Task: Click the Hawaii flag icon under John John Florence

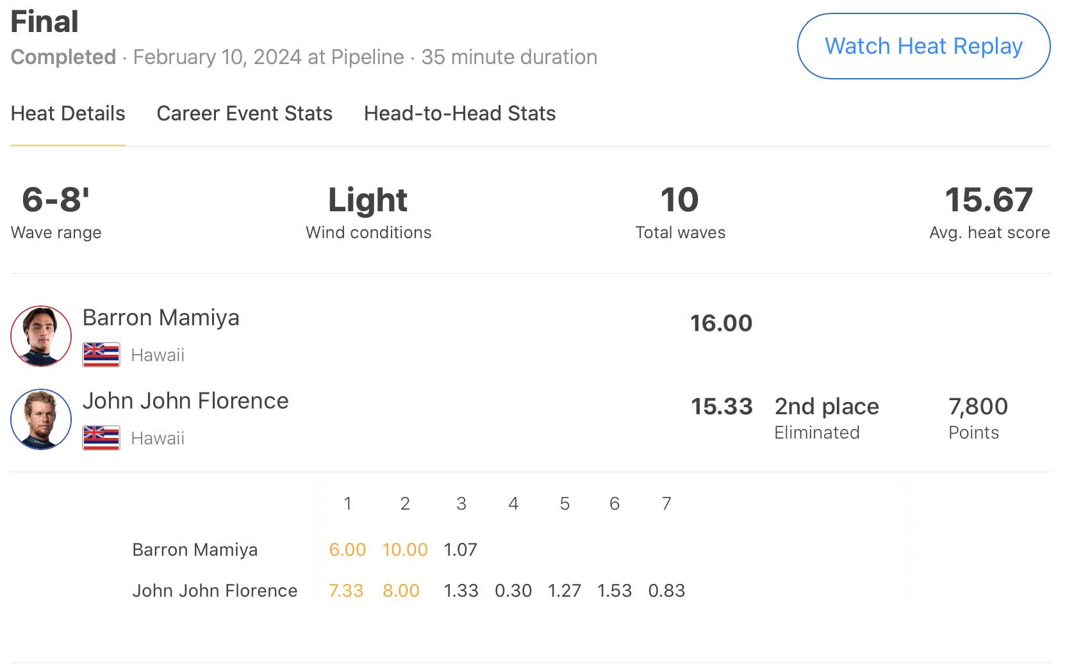Action: [101, 438]
